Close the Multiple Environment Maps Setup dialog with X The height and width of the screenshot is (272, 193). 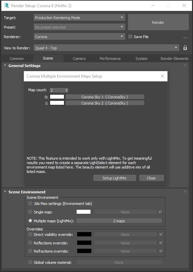pyautogui.click(x=162, y=76)
